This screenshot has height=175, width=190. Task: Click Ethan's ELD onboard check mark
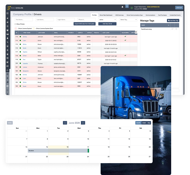(x=125, y=56)
